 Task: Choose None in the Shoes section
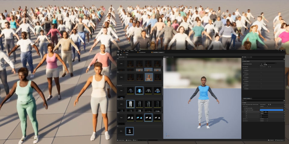121,118
